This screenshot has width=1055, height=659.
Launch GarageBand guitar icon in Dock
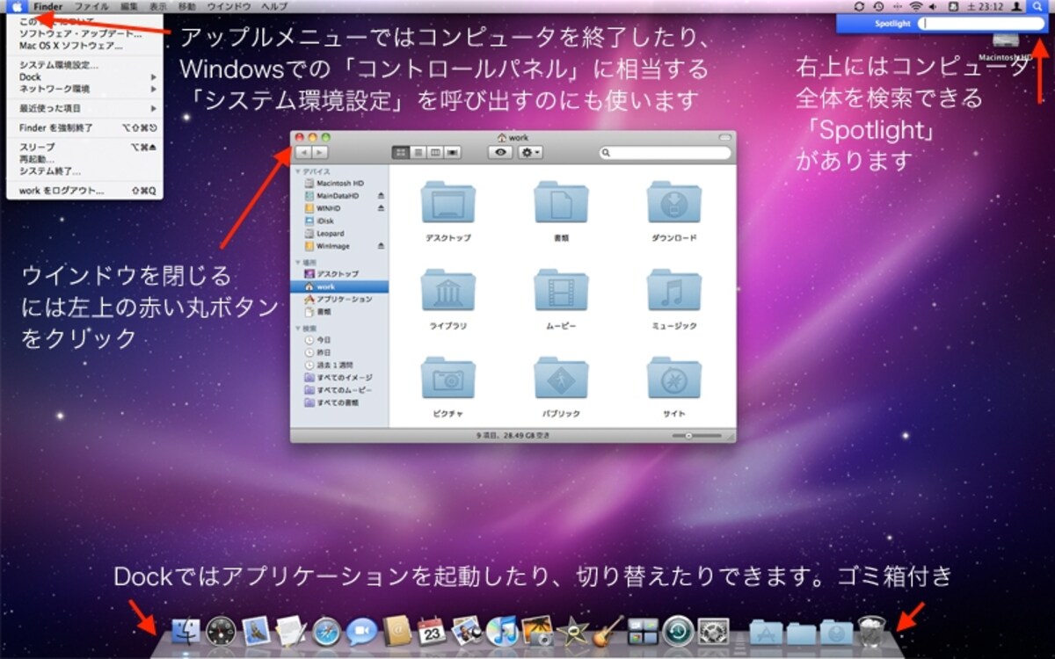(608, 631)
